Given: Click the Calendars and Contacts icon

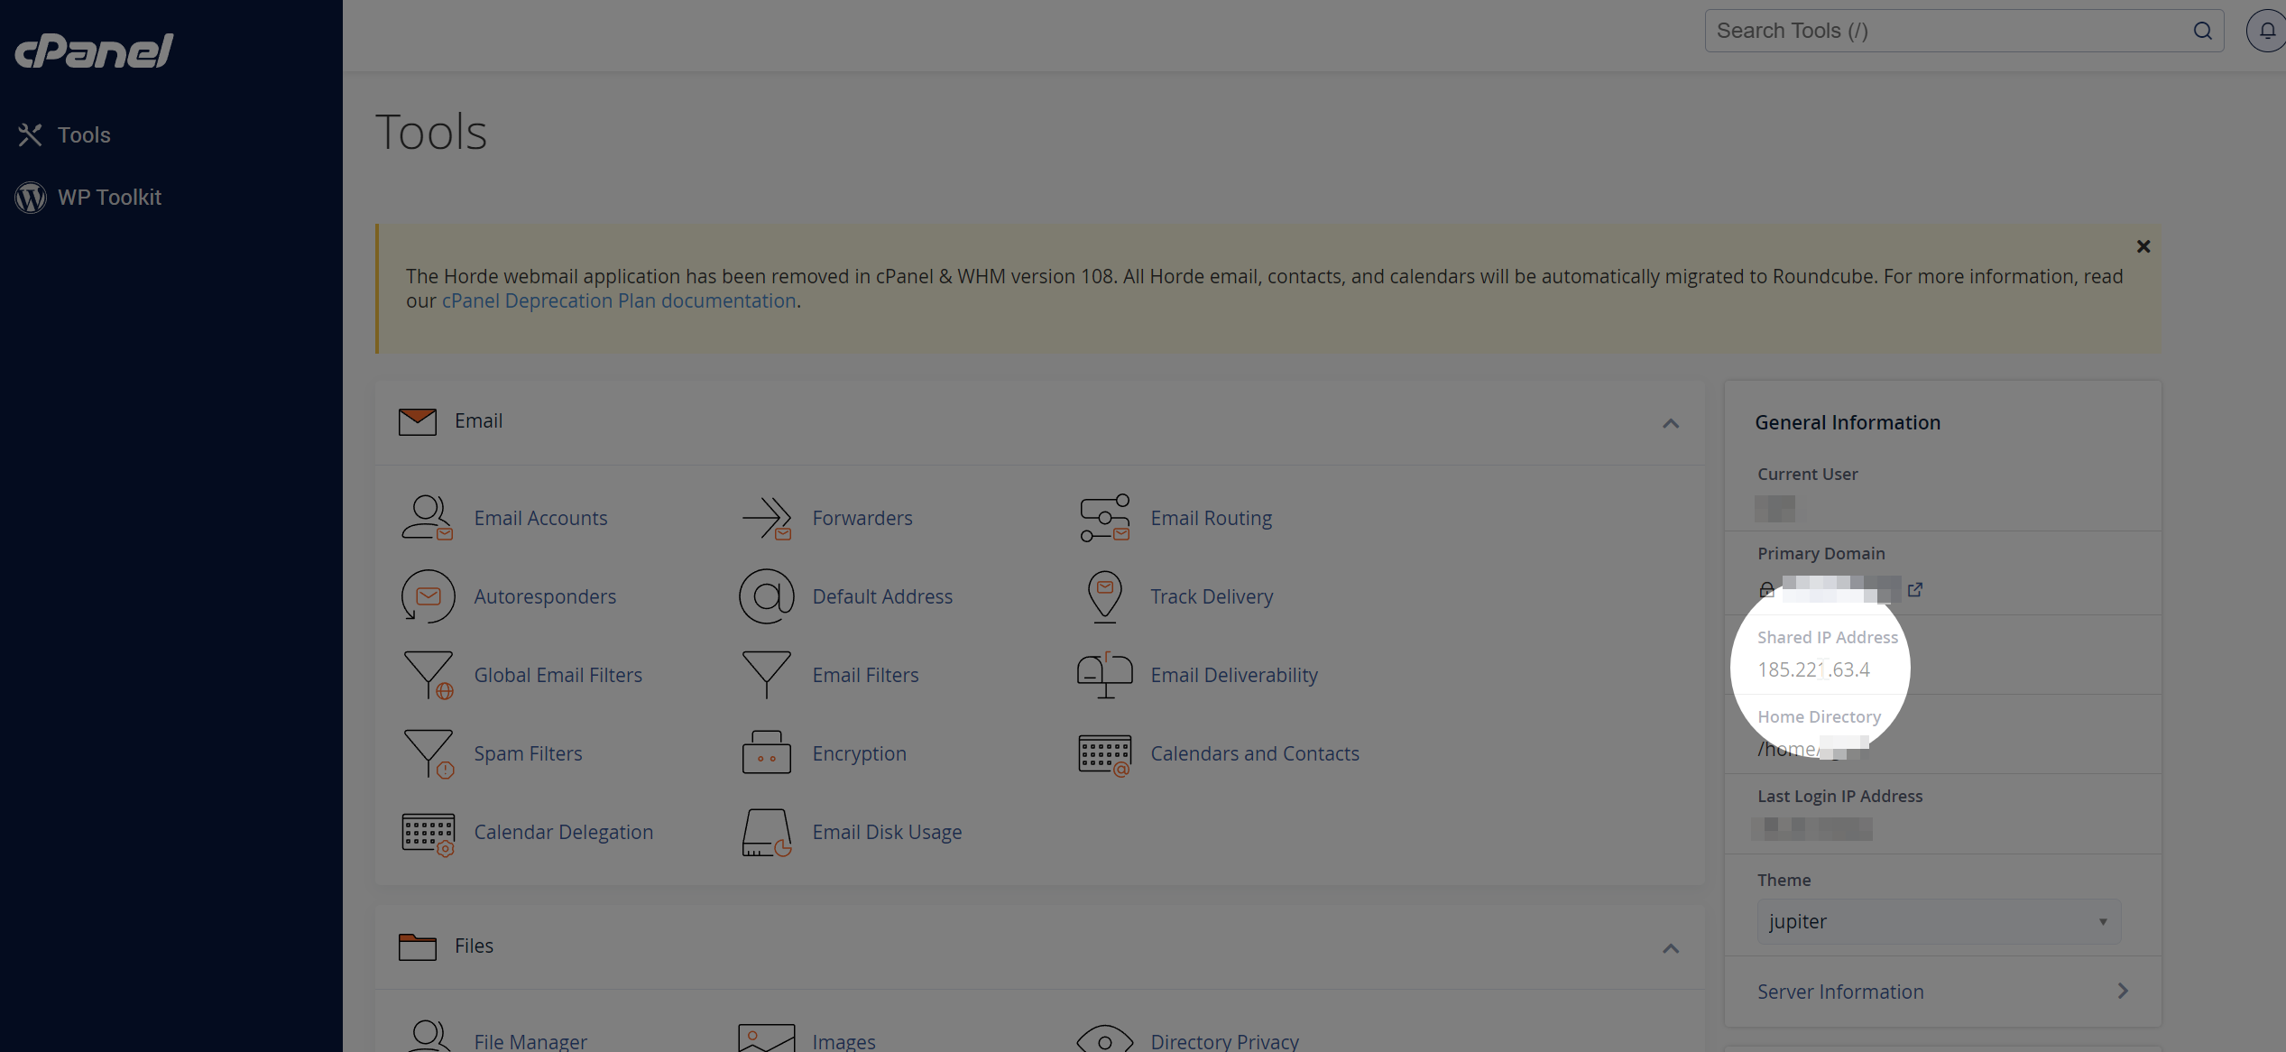Looking at the screenshot, I should (x=1104, y=754).
